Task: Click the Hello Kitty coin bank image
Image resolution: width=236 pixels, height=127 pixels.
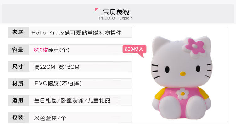Action: click(x=182, y=77)
